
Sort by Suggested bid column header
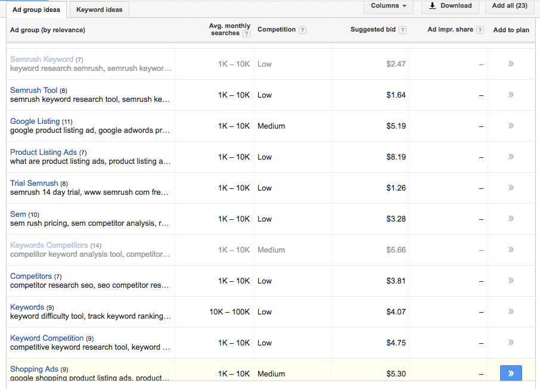[x=373, y=30]
